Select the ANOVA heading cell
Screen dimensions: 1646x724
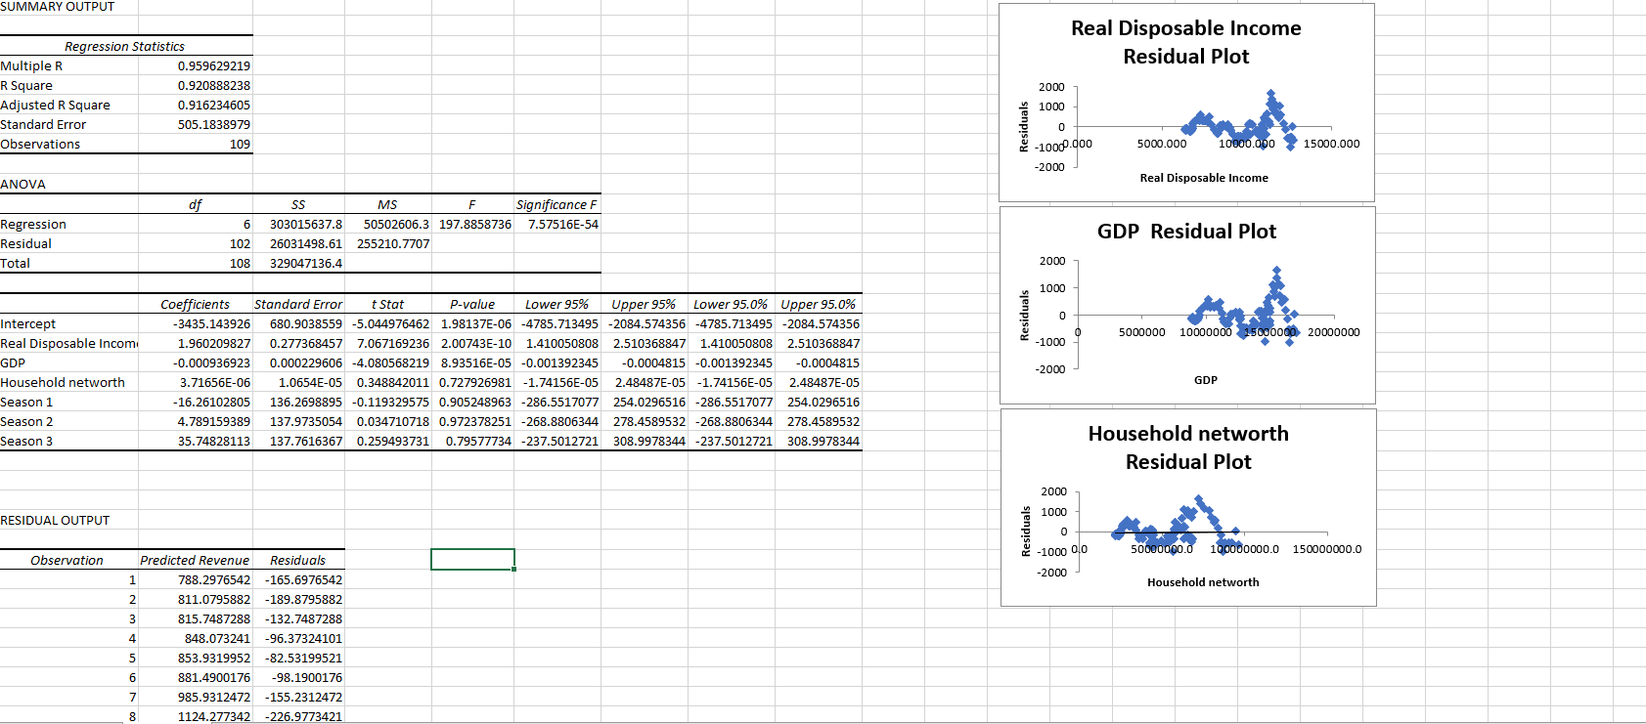[x=22, y=185]
